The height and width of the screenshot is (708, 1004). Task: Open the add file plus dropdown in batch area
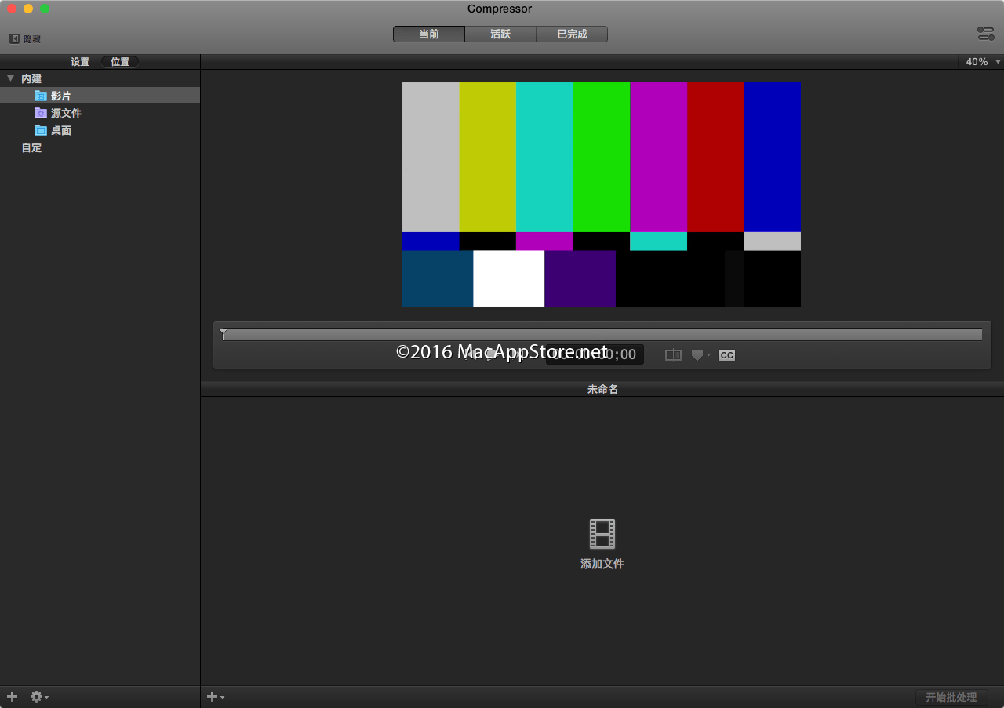(215, 696)
